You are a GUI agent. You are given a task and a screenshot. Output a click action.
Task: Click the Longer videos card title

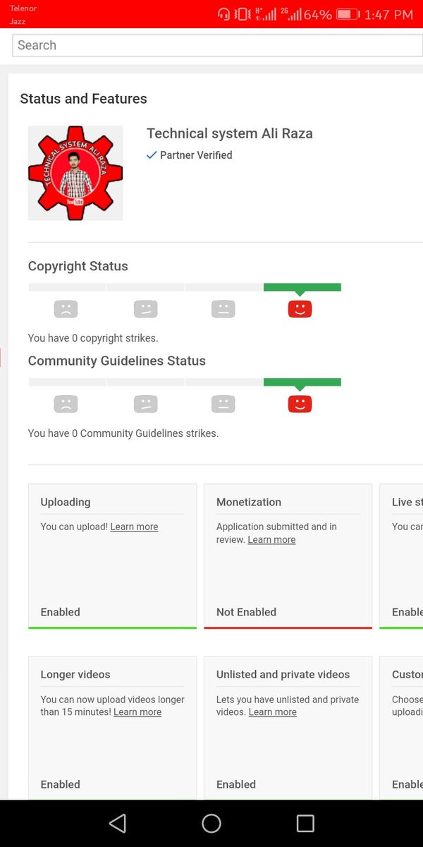75,675
